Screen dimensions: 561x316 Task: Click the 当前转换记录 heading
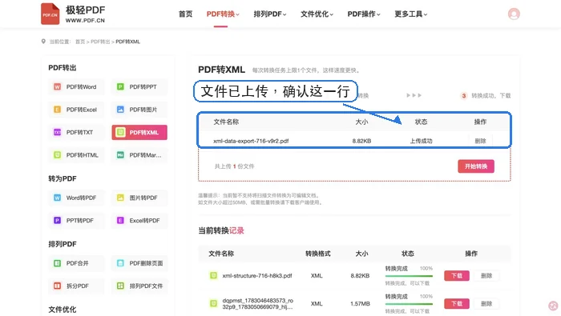click(221, 230)
